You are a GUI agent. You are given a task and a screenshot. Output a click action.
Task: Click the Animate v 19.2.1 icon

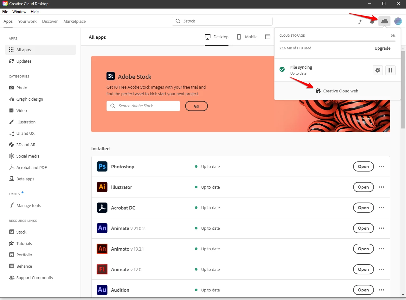(x=102, y=249)
